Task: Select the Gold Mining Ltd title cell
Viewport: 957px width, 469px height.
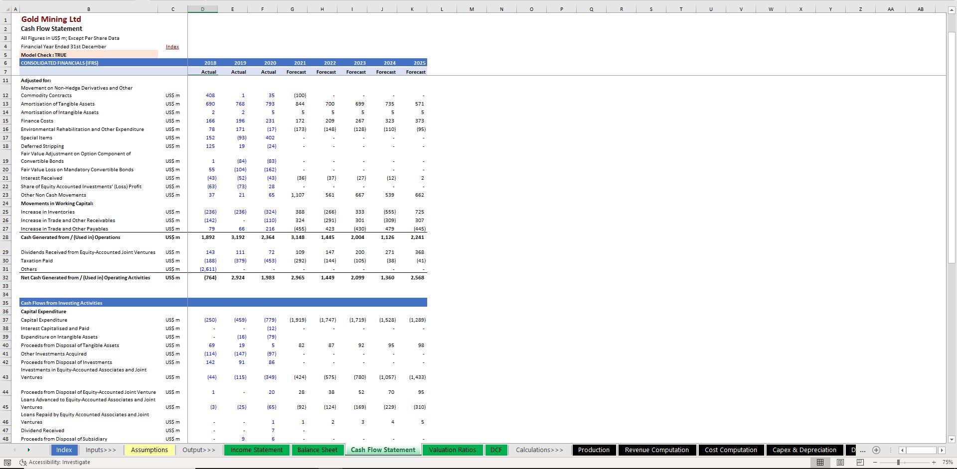Action: [51, 19]
